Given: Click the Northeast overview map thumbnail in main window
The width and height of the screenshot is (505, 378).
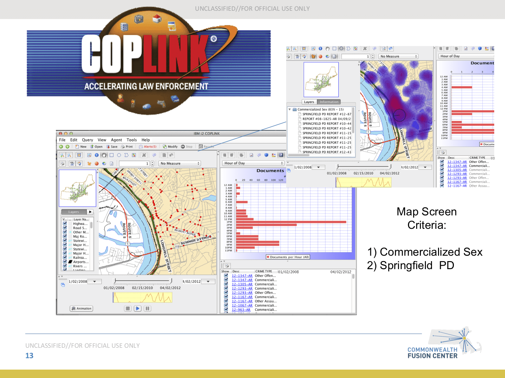Looking at the screenshot, I should point(77,188).
